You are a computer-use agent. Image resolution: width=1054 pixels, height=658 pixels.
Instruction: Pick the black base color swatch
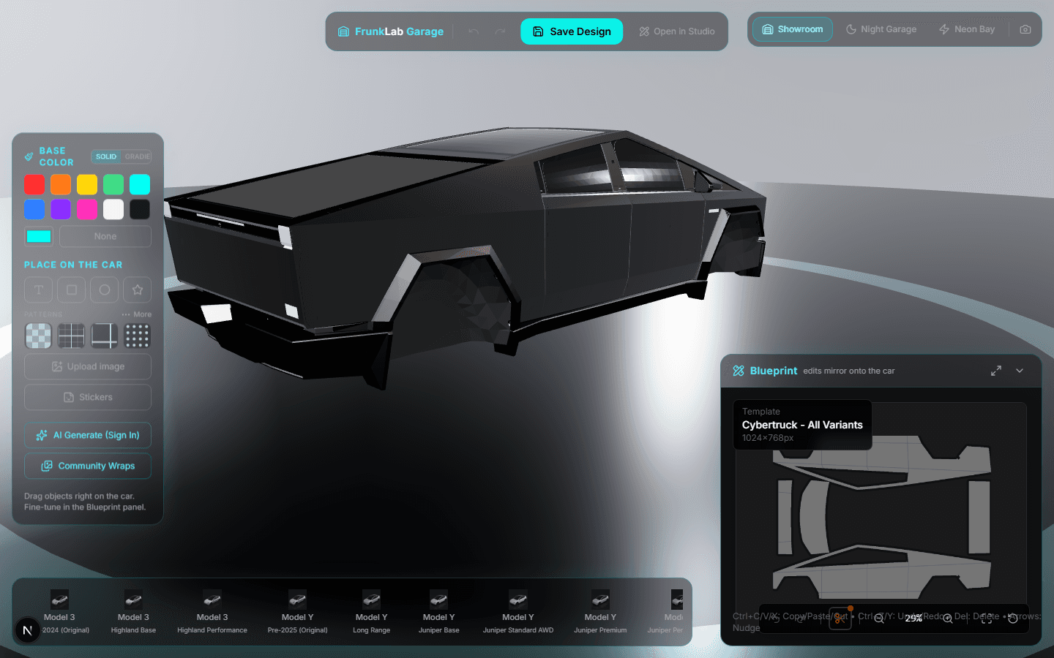[140, 209]
